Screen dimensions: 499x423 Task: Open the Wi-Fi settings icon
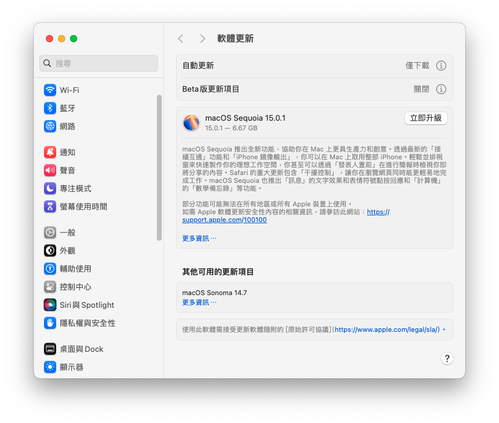pos(50,90)
